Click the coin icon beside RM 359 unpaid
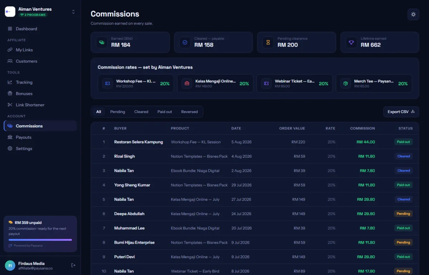Image resolution: width=429 pixels, height=275 pixels. click(11, 223)
